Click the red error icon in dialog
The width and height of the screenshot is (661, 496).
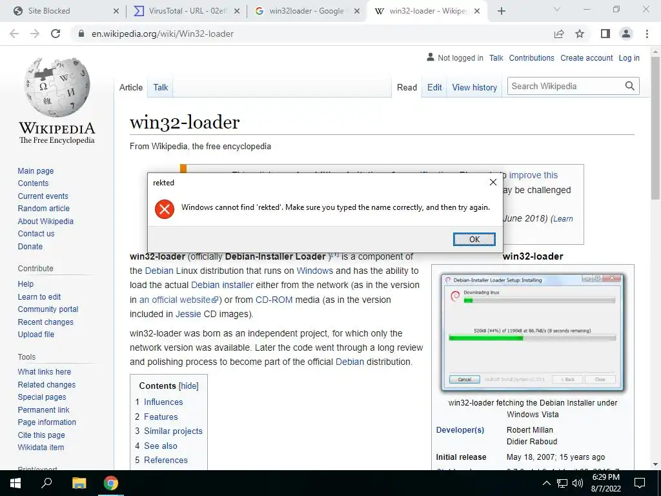(165, 209)
